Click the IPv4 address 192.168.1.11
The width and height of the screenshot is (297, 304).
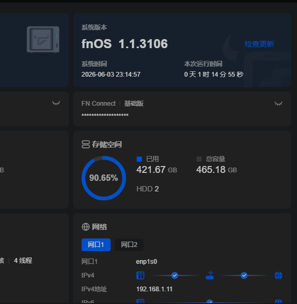(155, 289)
